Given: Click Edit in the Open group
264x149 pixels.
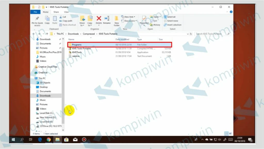Looking at the screenshot, I should [x=154, y=21].
